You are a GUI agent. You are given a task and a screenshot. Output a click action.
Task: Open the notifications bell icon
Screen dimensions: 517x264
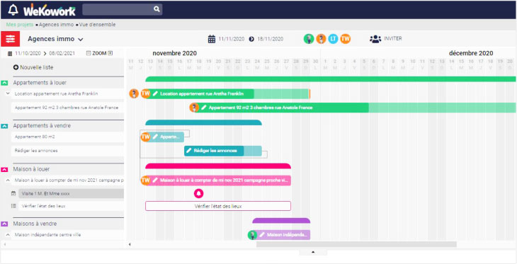coord(13,10)
